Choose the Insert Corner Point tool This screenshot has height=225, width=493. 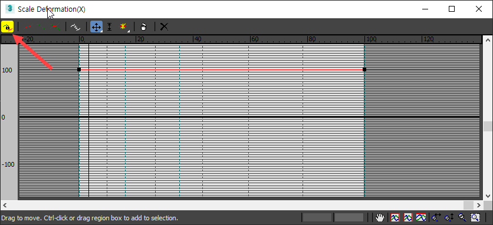(123, 27)
